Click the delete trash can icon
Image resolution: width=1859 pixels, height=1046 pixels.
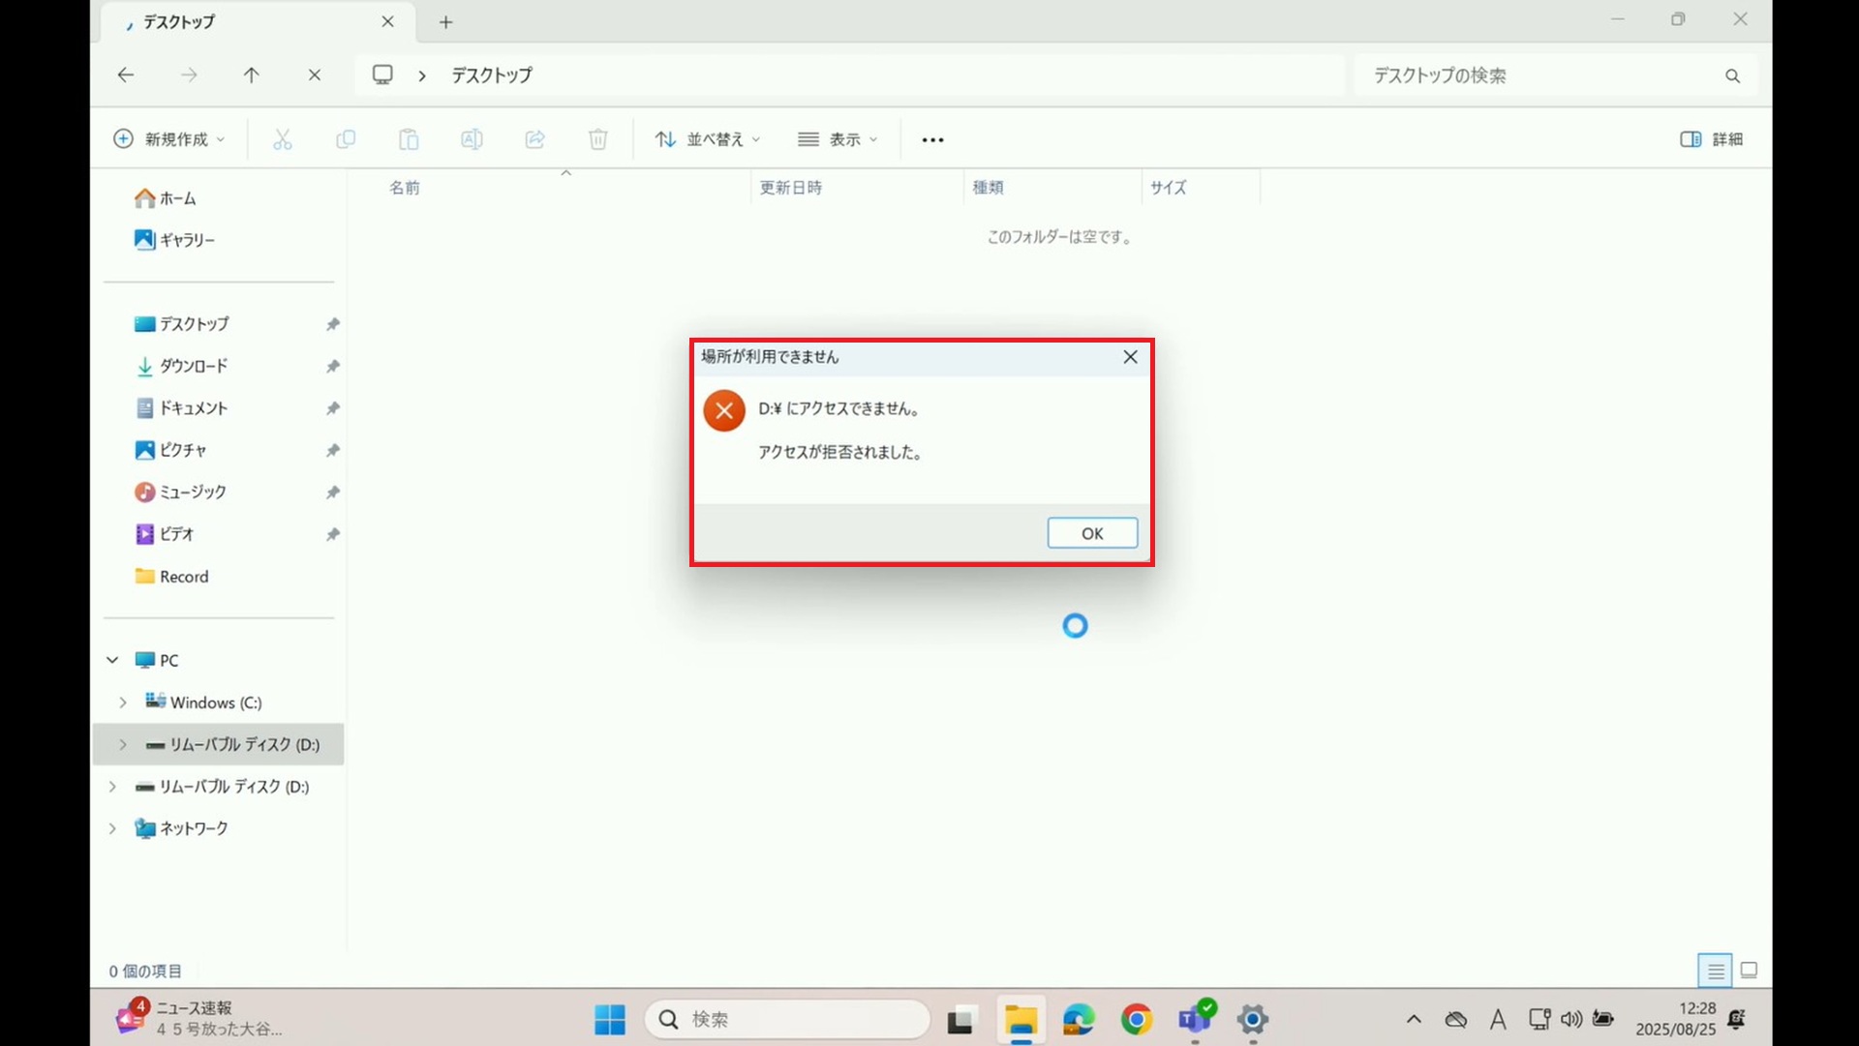click(x=598, y=139)
